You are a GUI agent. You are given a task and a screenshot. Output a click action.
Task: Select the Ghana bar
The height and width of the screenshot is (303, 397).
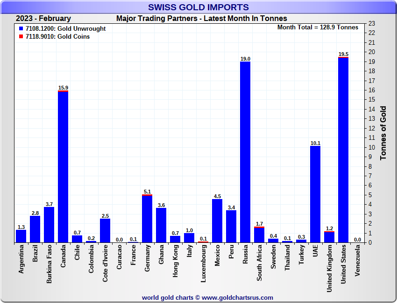tap(161, 225)
